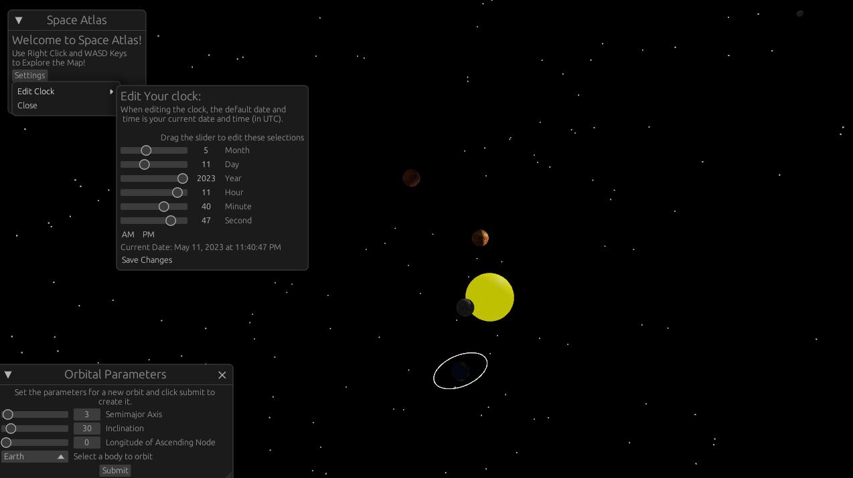Click the faint planet in top-right corner
This screenshot has width=853, height=478.
(x=799, y=13)
